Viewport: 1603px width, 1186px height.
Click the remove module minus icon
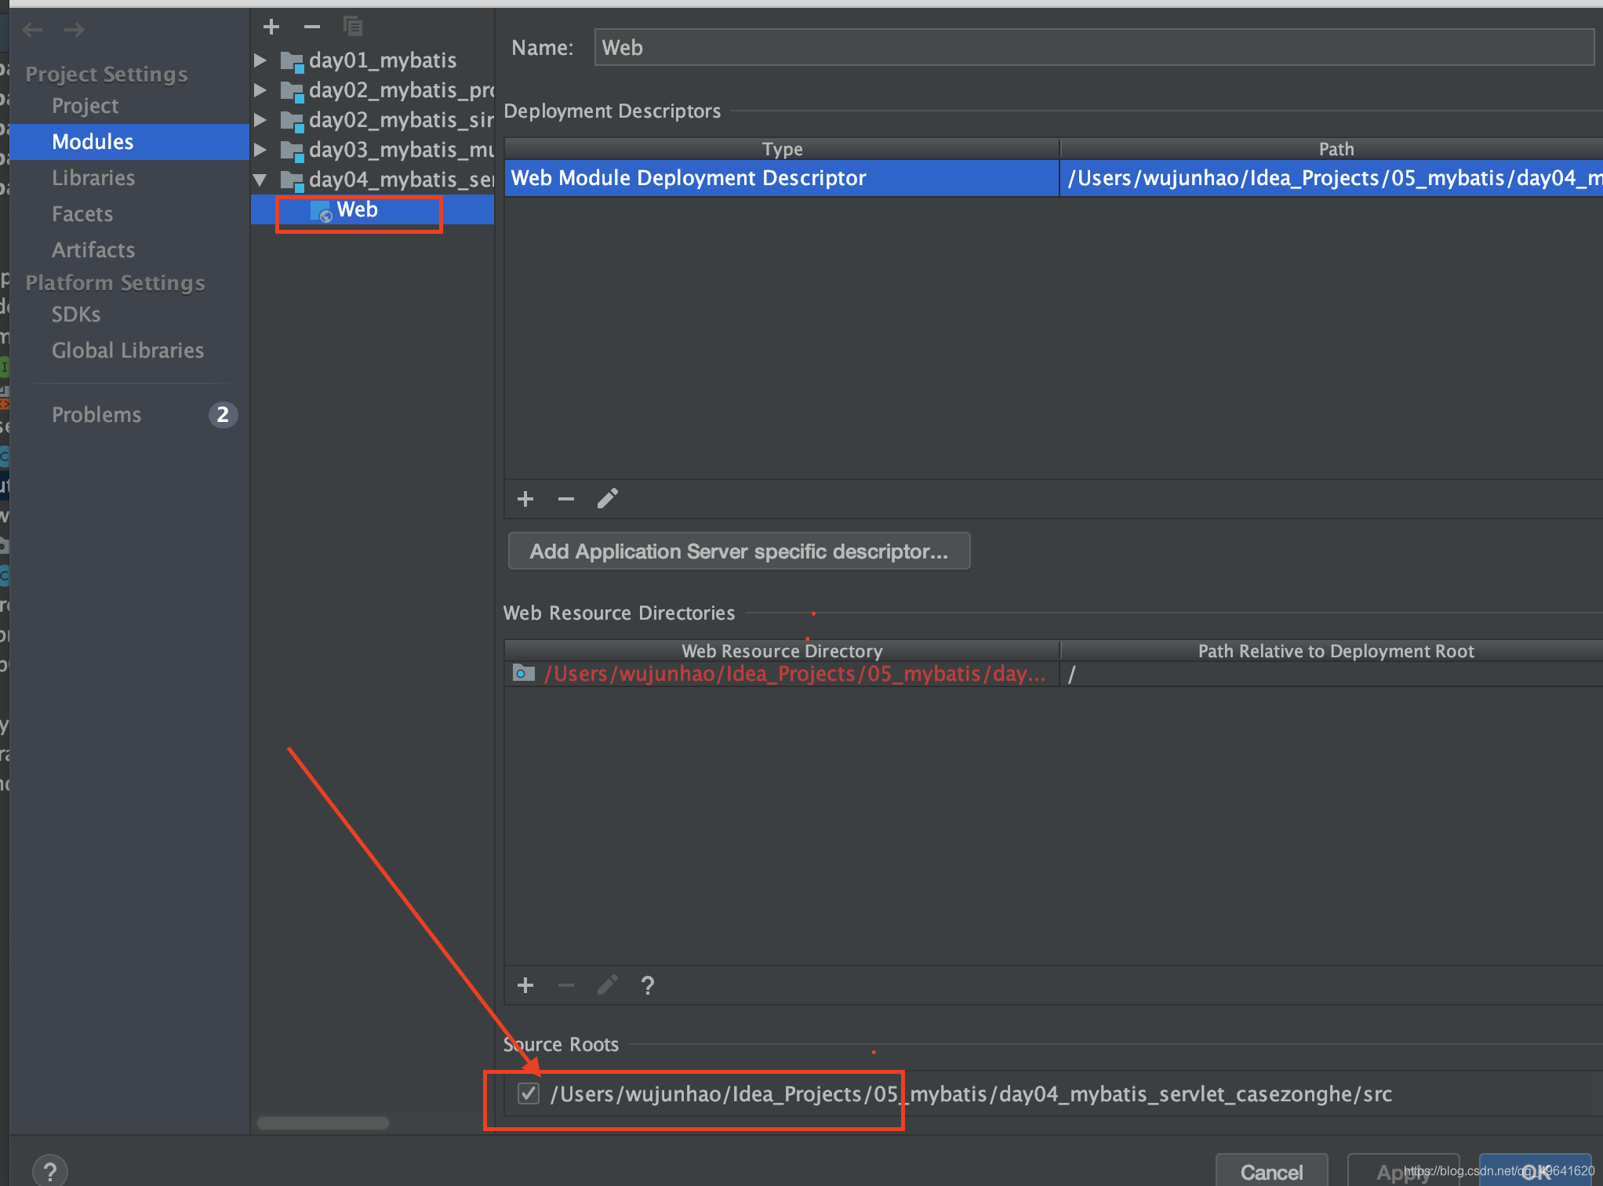(x=312, y=27)
